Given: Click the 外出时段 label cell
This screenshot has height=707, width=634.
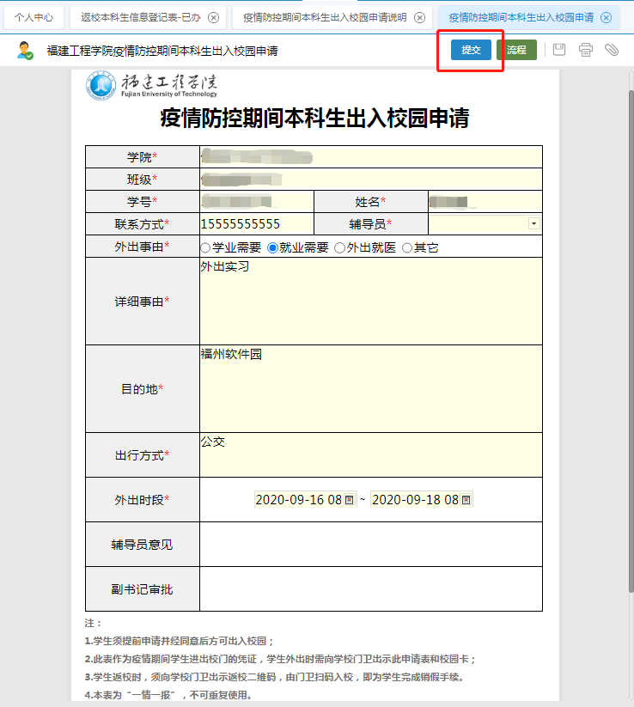Looking at the screenshot, I should coord(142,500).
